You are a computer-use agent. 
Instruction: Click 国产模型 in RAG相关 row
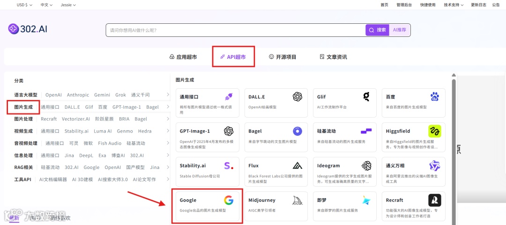click(x=135, y=168)
